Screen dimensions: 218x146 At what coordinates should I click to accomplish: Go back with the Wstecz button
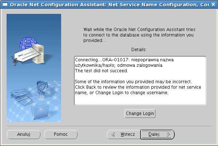124,134
